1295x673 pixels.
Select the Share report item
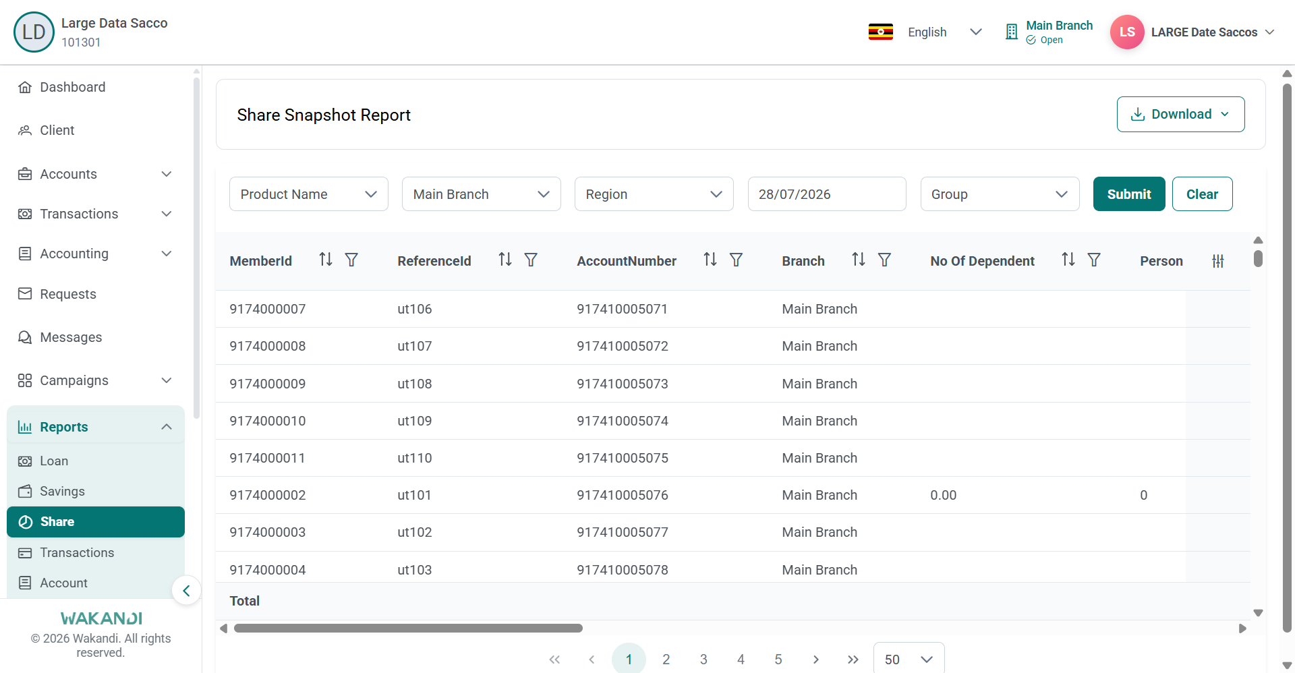tap(96, 522)
